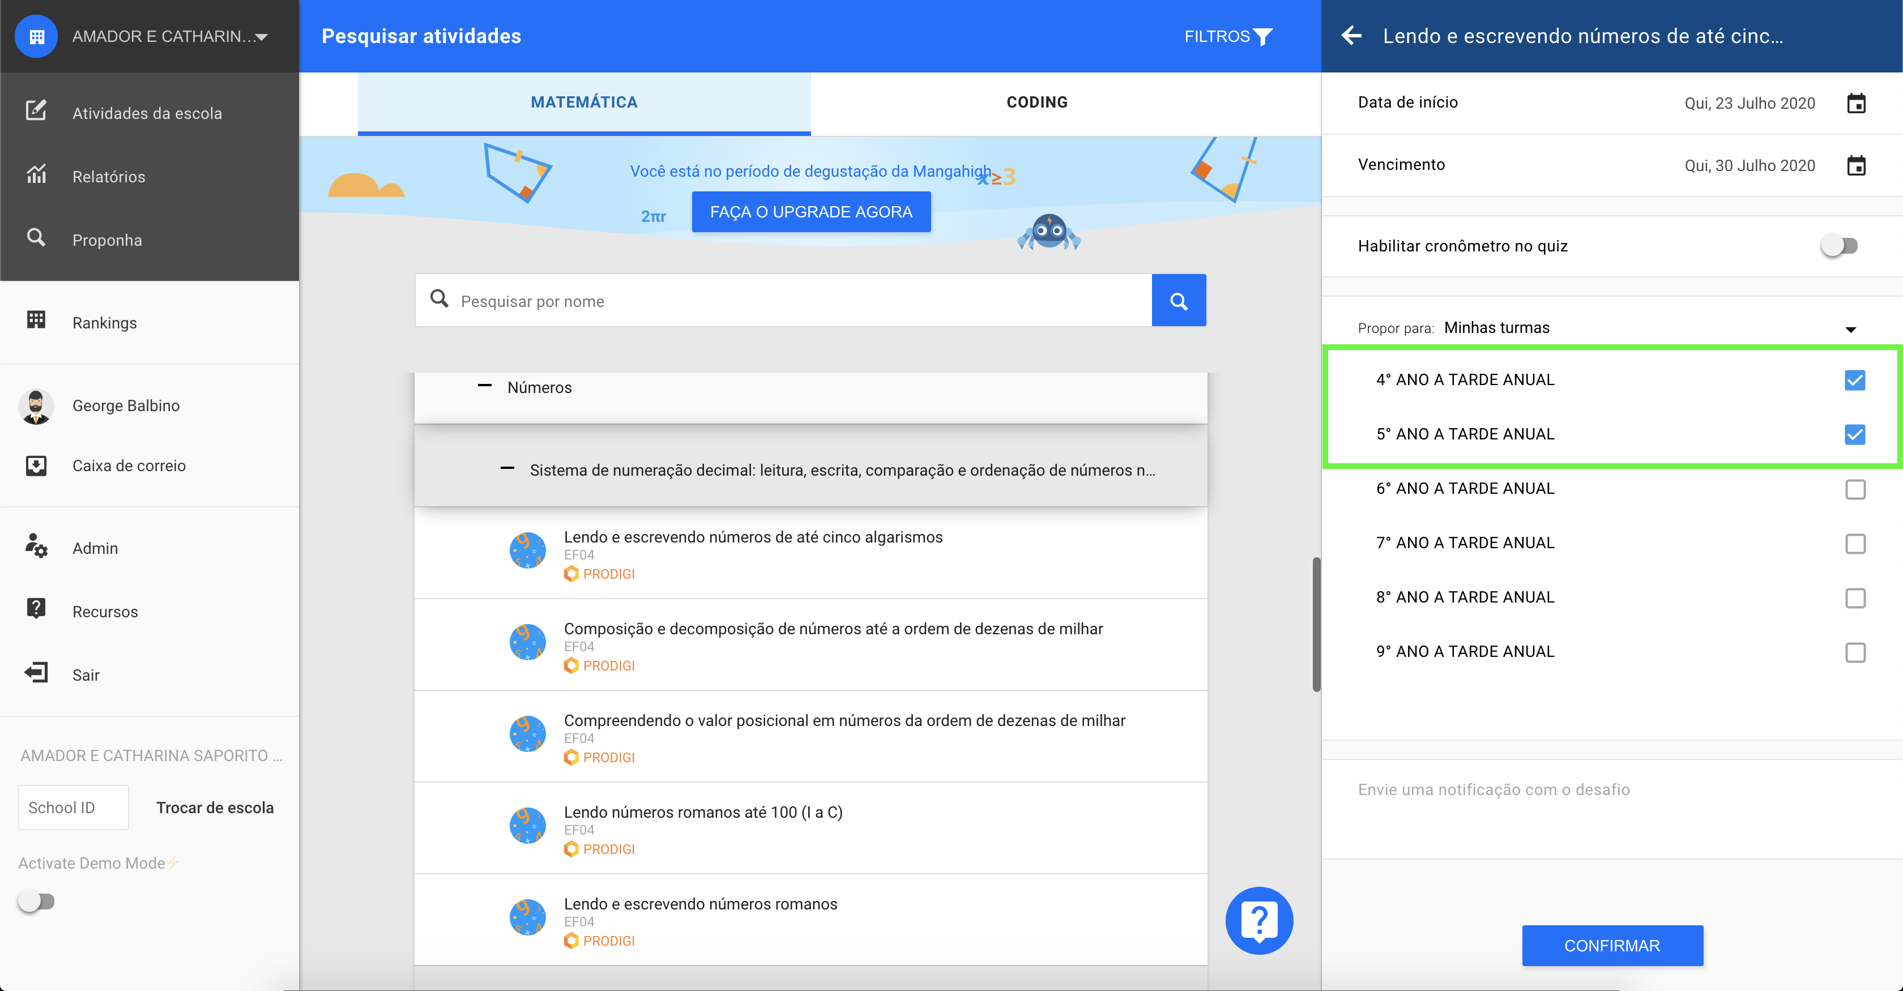Screen dimensions: 1903x991
Task: Check 7° ANO A TARDE ANUAL
Action: point(1855,544)
